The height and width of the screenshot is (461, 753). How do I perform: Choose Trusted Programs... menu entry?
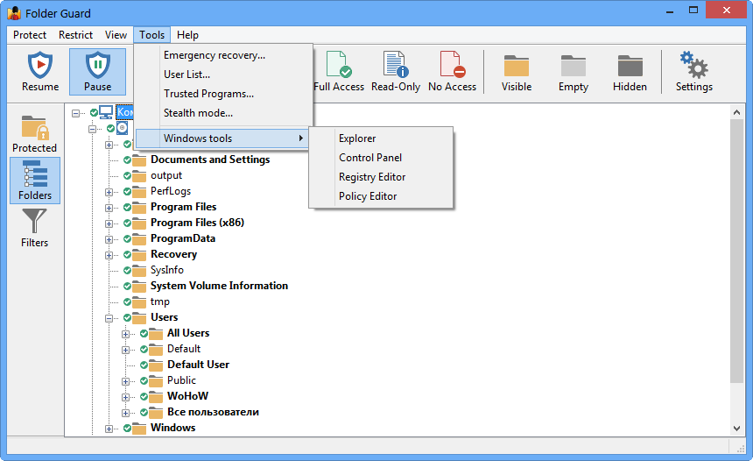(224, 94)
